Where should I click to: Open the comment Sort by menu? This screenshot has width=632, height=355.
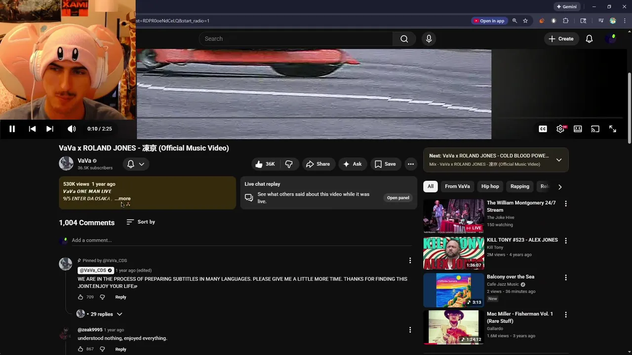[x=141, y=222]
